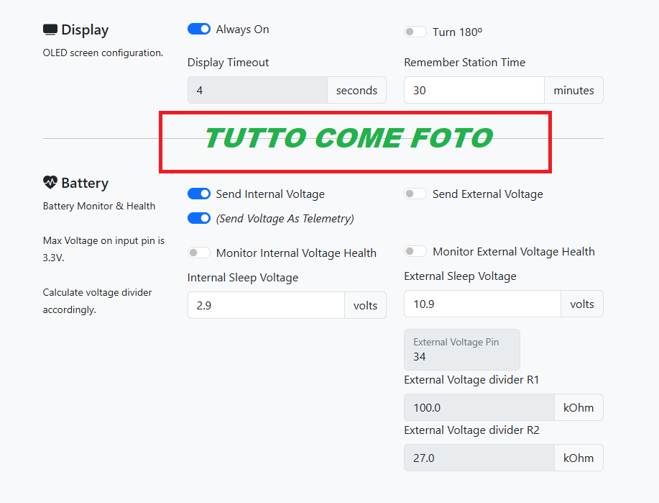The image size is (659, 503).
Task: Enable Send External Voltage switch
Action: pos(415,194)
